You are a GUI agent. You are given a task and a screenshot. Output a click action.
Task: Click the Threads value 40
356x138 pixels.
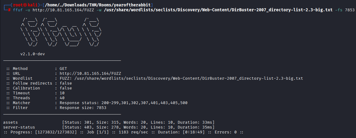[62, 98]
